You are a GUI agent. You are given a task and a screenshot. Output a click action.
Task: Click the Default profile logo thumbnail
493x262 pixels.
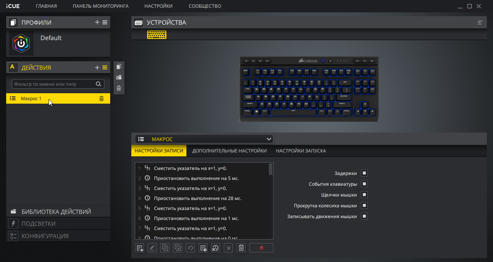click(x=21, y=44)
